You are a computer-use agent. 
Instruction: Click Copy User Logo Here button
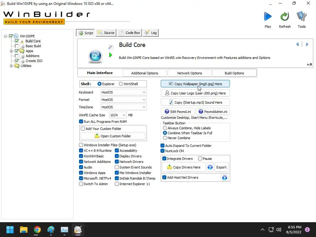[x=195, y=93]
